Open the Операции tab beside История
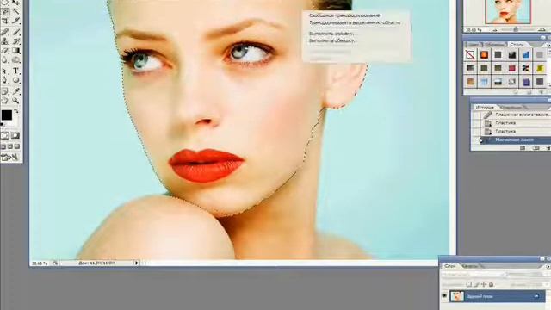This screenshot has width=551, height=310. pos(511,107)
